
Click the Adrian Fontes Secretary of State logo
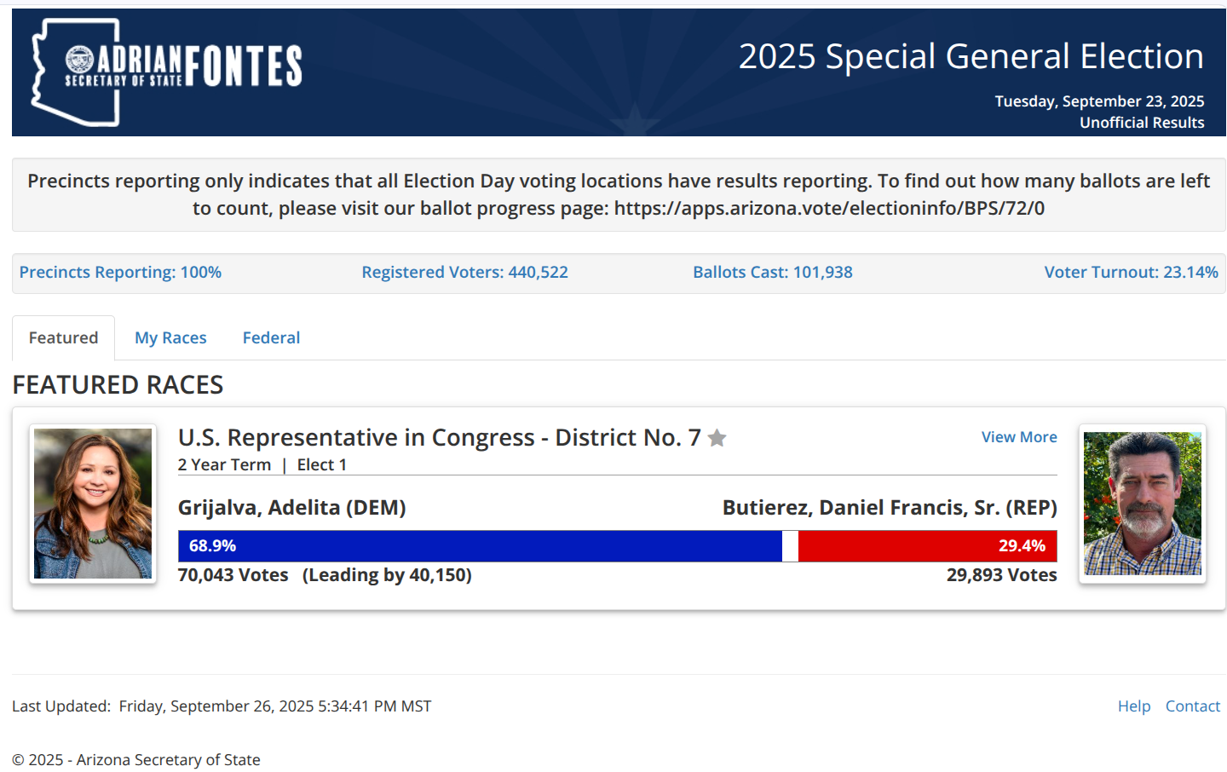click(x=167, y=72)
